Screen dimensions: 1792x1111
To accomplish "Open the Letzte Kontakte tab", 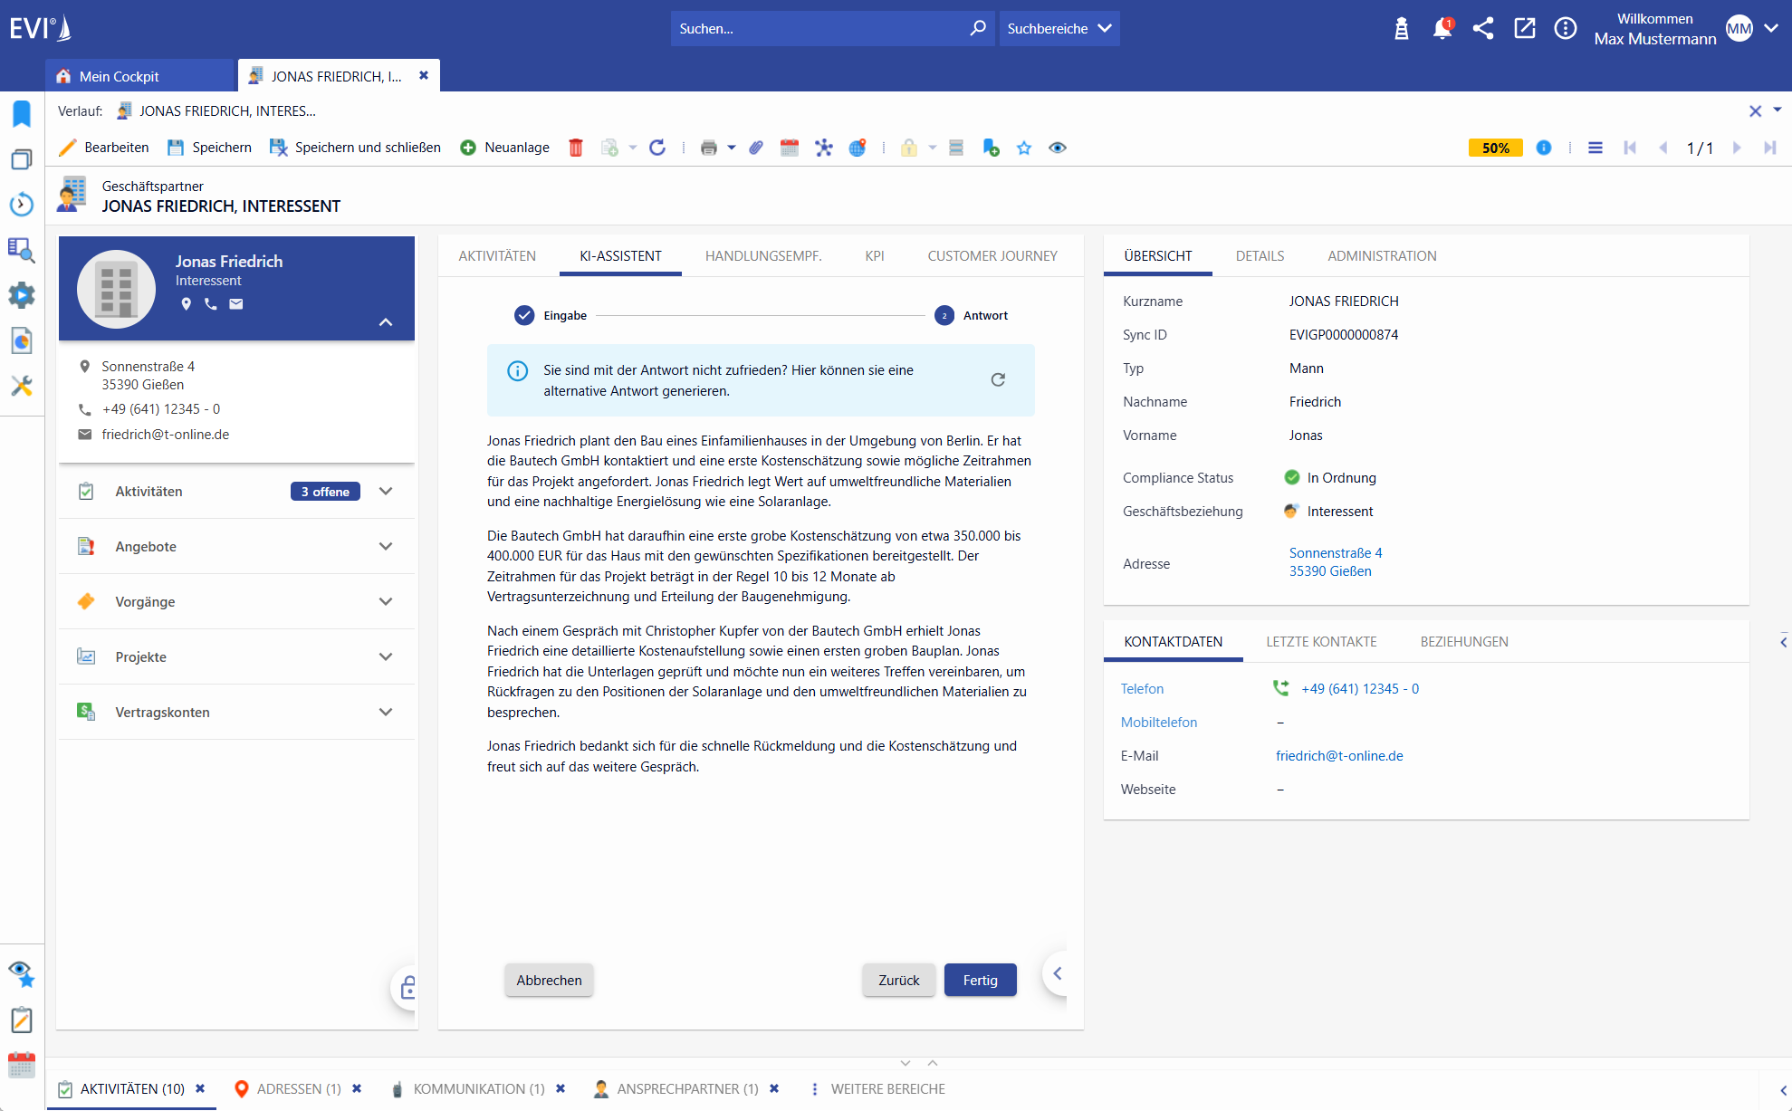I will [x=1320, y=642].
